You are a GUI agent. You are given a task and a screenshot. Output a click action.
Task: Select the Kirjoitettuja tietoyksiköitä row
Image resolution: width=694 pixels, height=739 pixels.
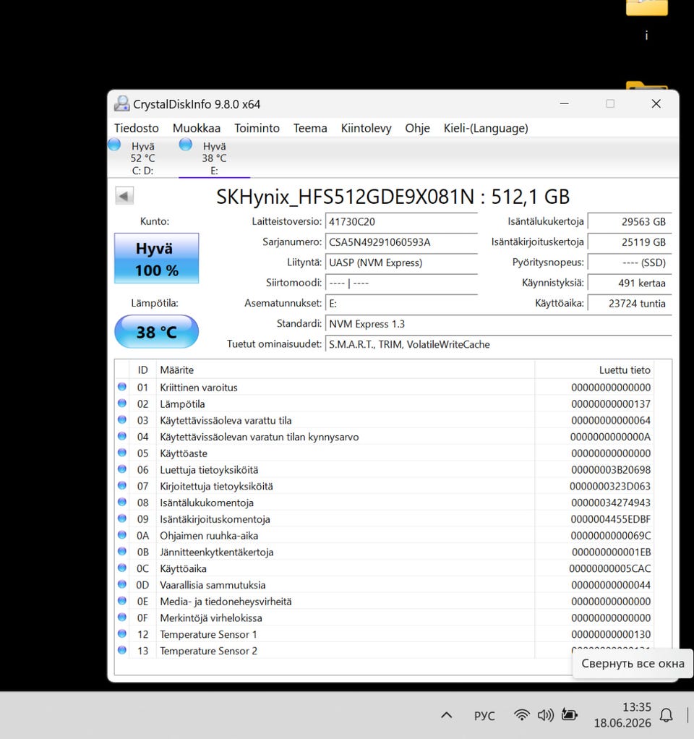coord(385,487)
